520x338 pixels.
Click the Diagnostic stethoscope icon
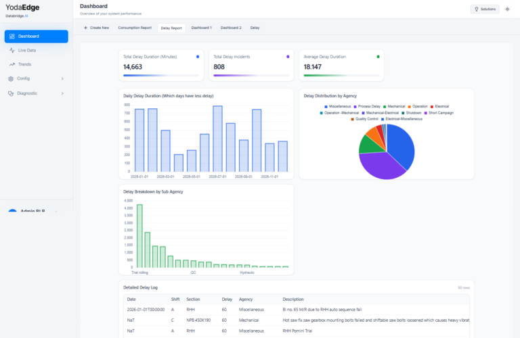point(12,93)
